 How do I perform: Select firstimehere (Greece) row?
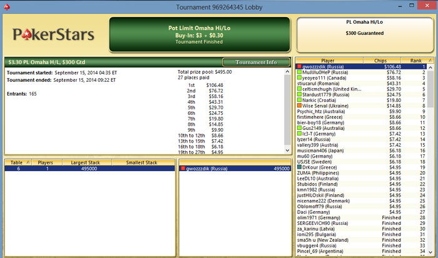(361, 117)
